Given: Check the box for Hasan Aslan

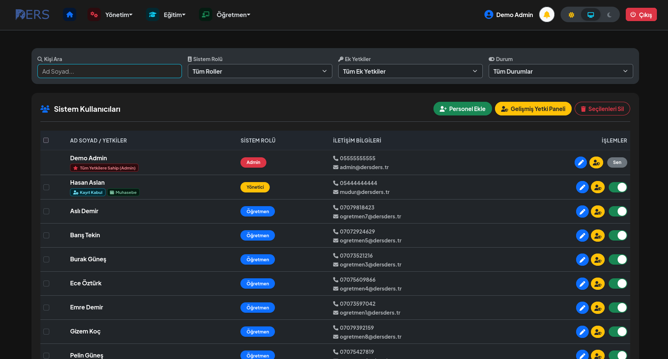Looking at the screenshot, I should 46,187.
